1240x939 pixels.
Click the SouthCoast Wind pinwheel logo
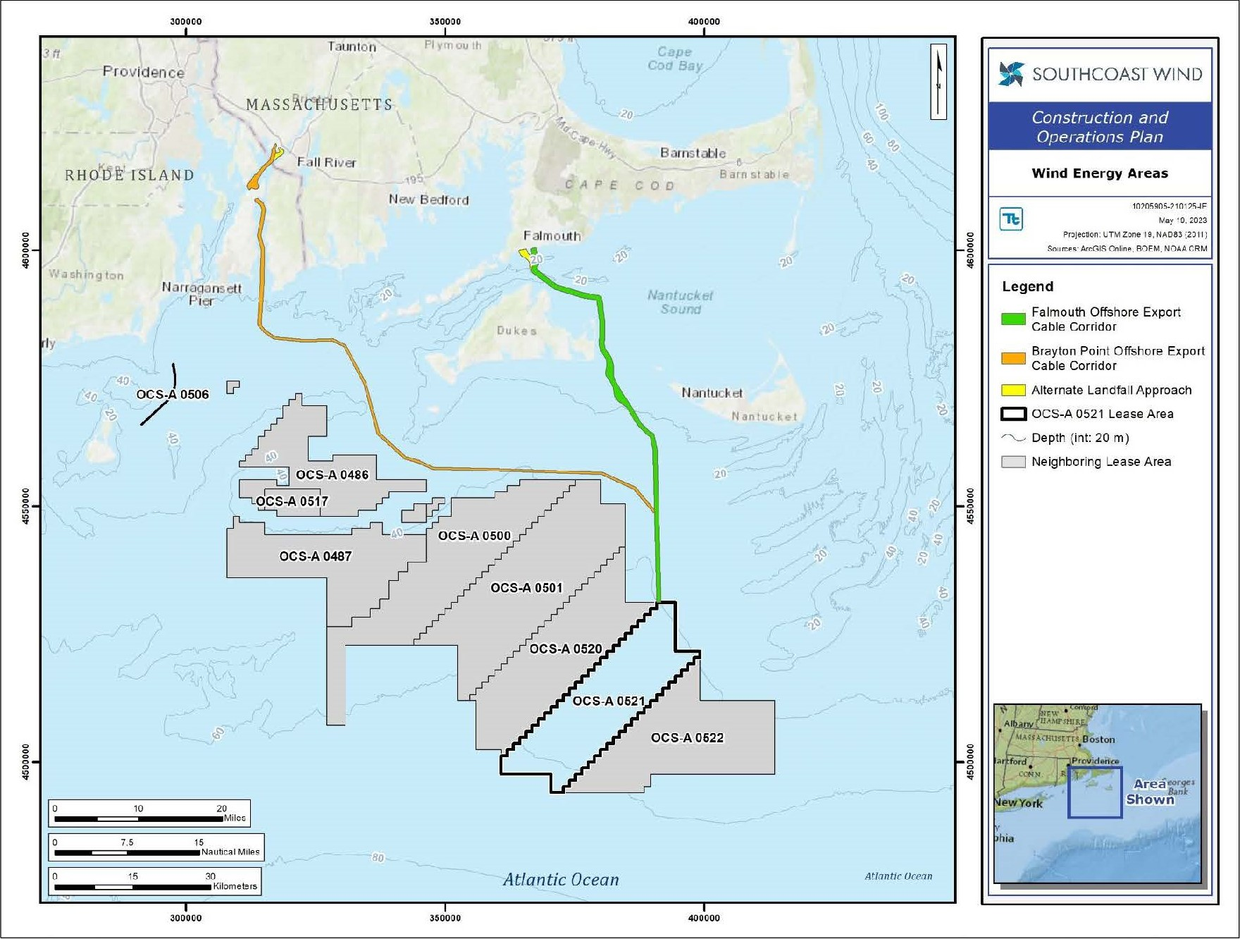(x=1011, y=73)
